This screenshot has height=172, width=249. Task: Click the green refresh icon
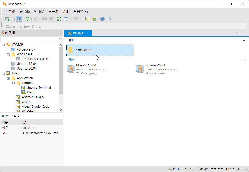coord(27,19)
